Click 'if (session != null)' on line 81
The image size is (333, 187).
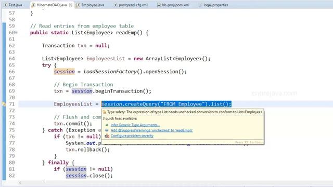(83, 169)
